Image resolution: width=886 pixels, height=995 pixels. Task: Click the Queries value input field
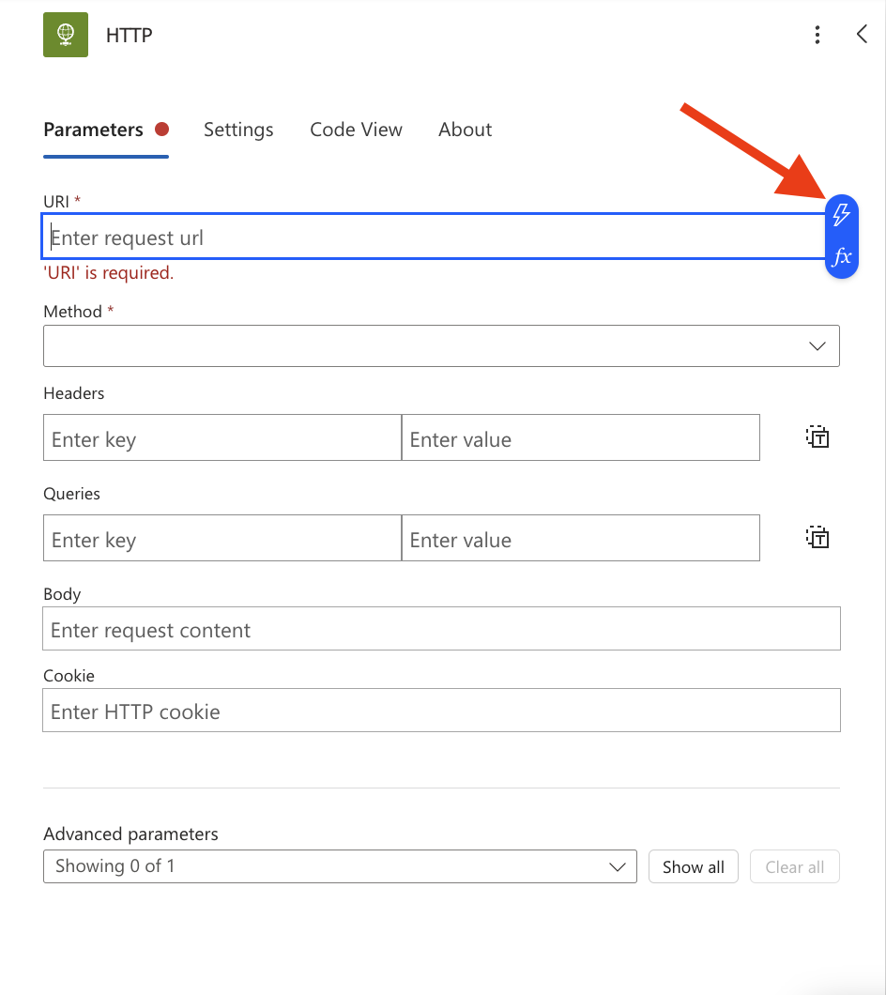(x=580, y=539)
